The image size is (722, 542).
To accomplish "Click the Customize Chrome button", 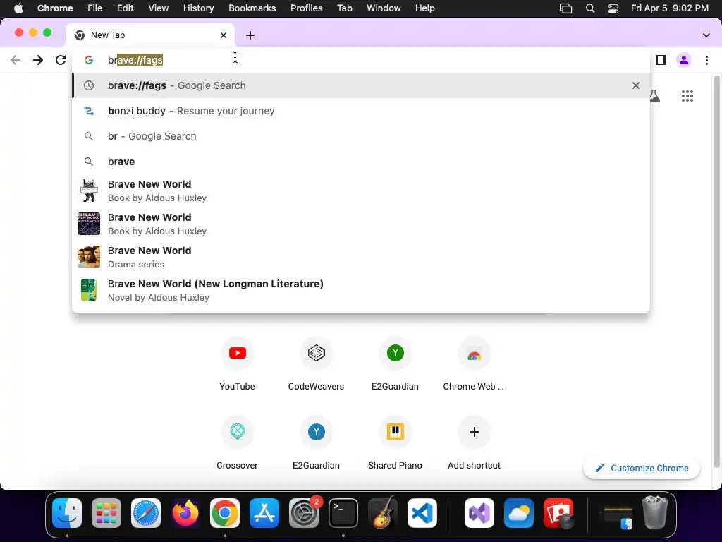I will pos(642,468).
